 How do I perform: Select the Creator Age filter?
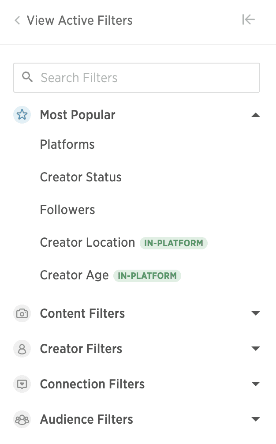point(75,275)
